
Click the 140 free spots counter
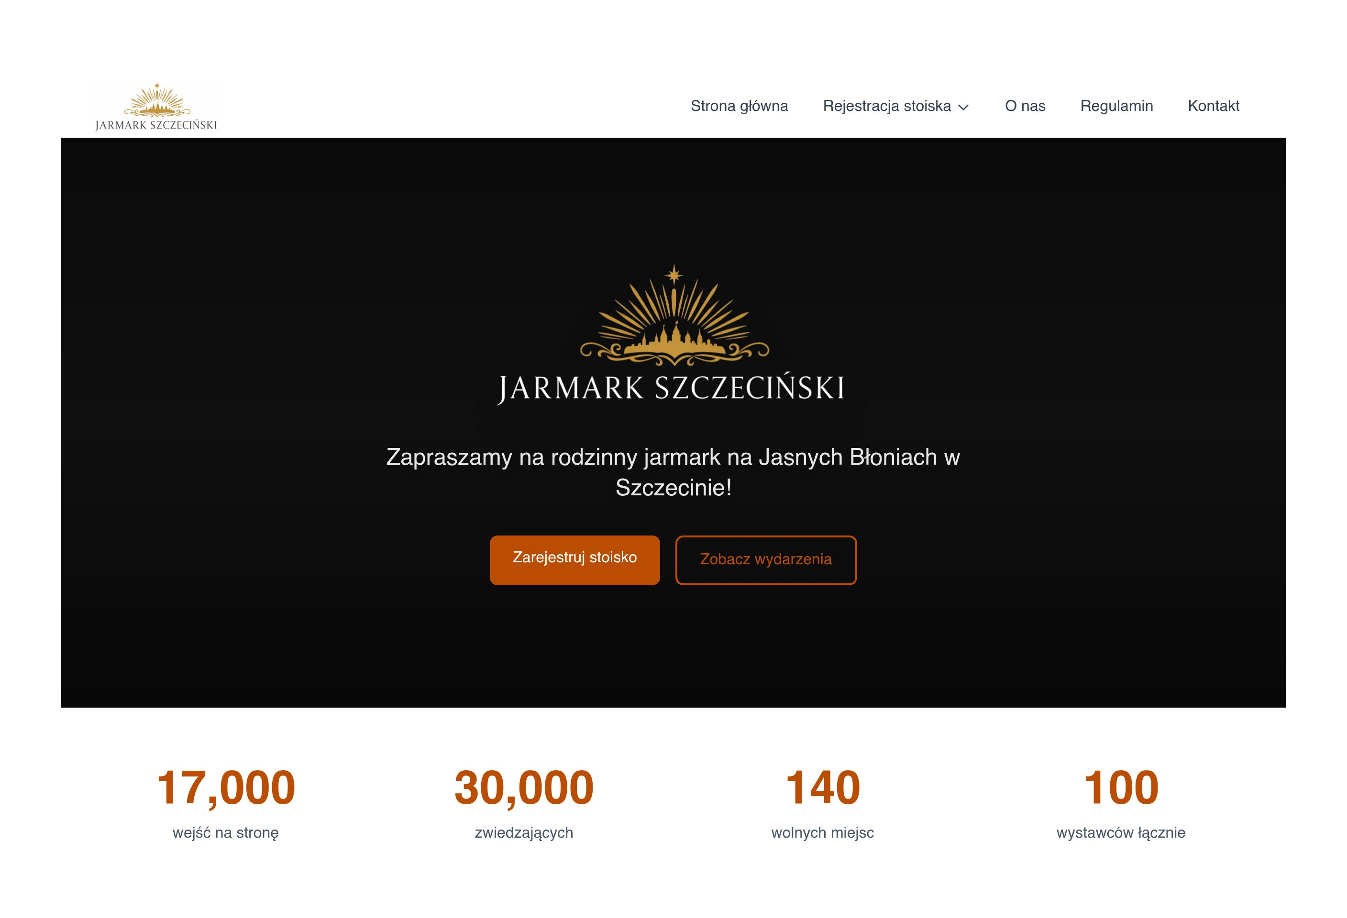pos(822,787)
